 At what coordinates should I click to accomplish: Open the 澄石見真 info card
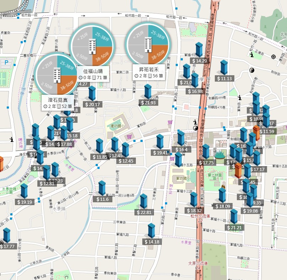tap(58, 103)
